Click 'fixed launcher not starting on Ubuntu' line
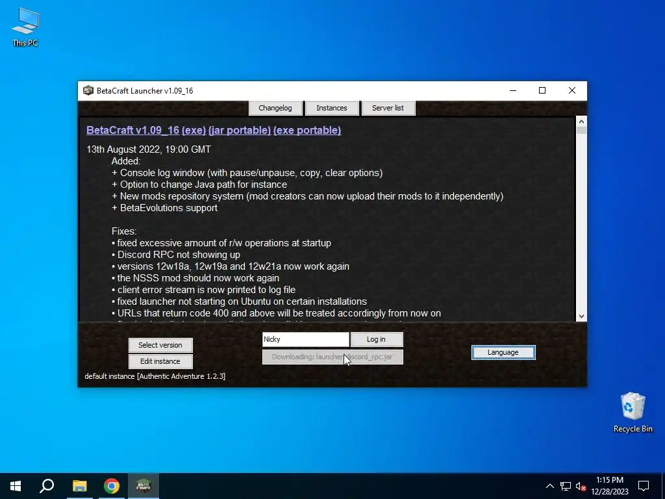The width and height of the screenshot is (665, 499). [239, 301]
